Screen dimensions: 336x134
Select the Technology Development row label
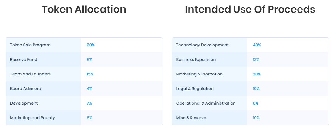pyautogui.click(x=203, y=45)
